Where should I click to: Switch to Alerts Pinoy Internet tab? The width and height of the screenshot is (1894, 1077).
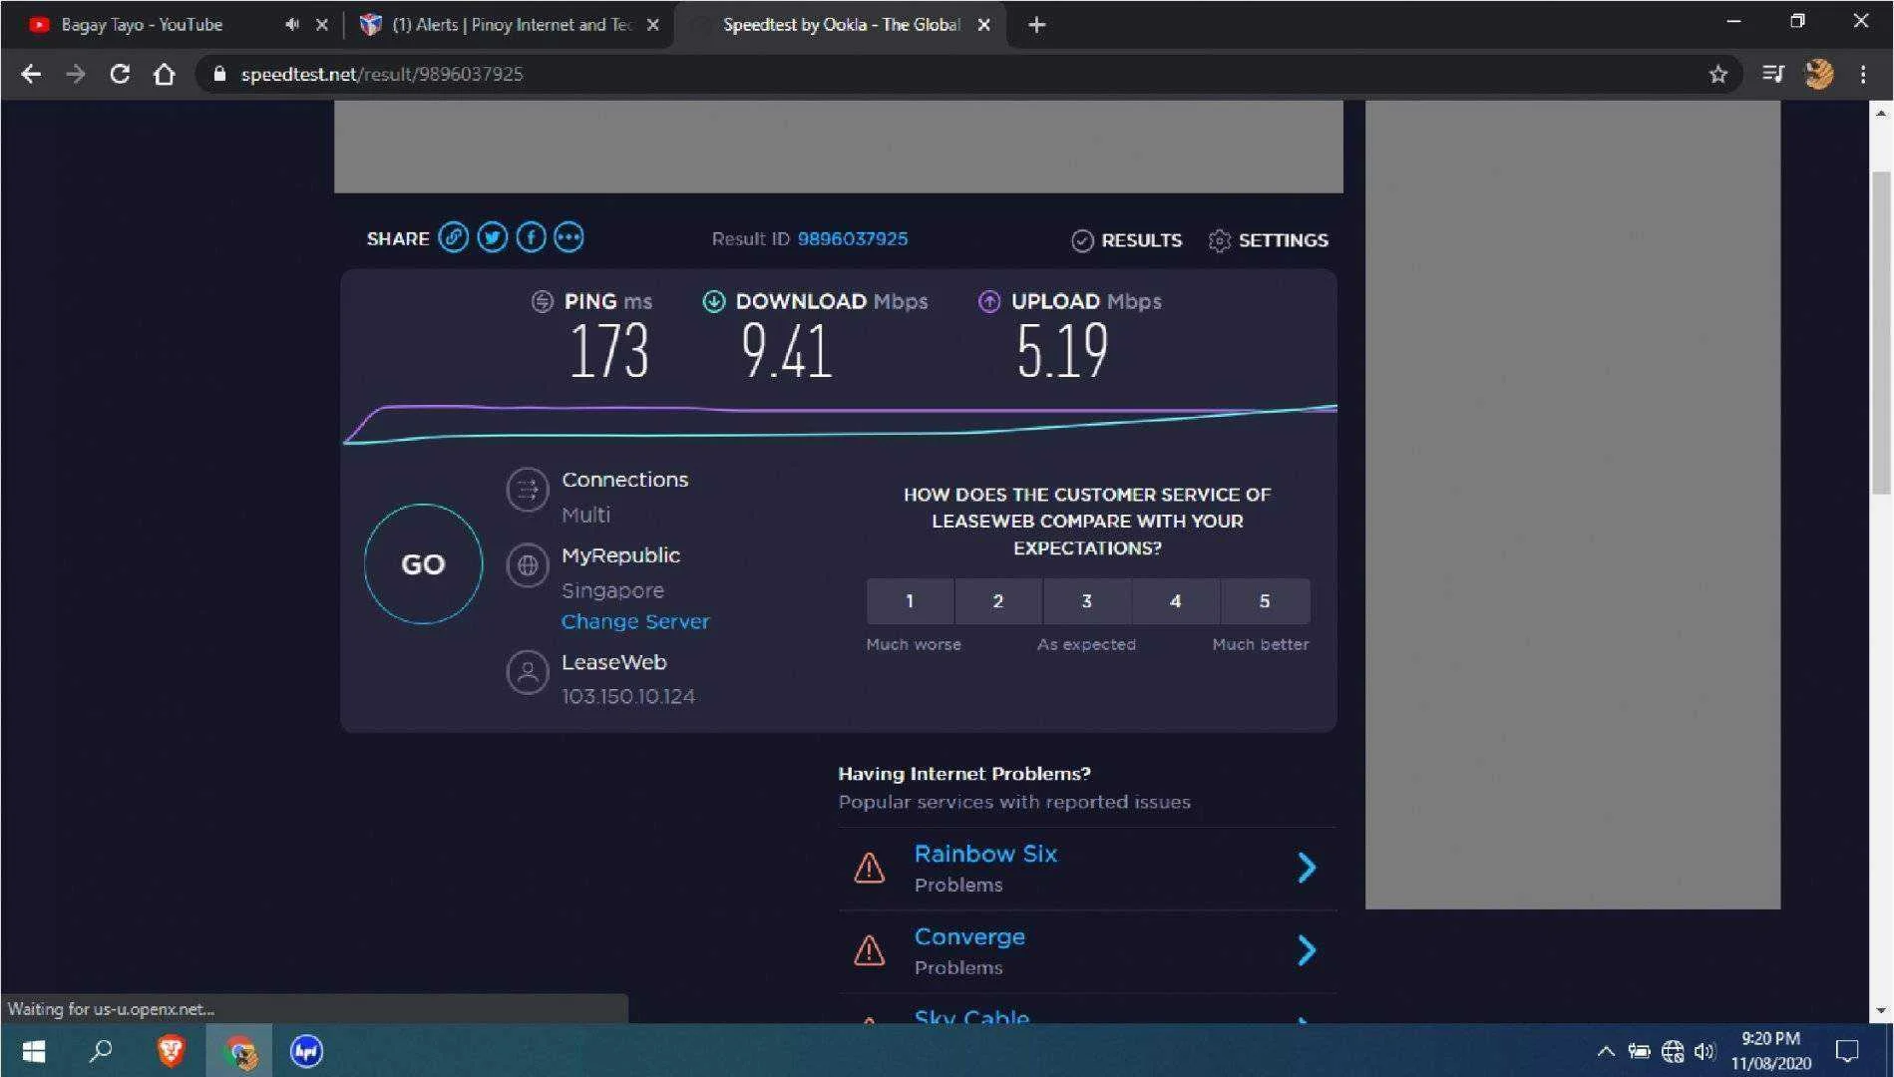pyautogui.click(x=513, y=25)
